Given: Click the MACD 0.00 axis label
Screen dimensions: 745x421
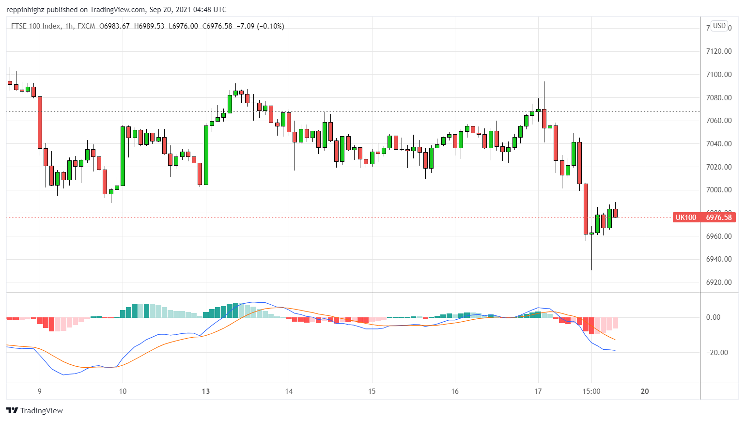Looking at the screenshot, I should click(x=714, y=317).
